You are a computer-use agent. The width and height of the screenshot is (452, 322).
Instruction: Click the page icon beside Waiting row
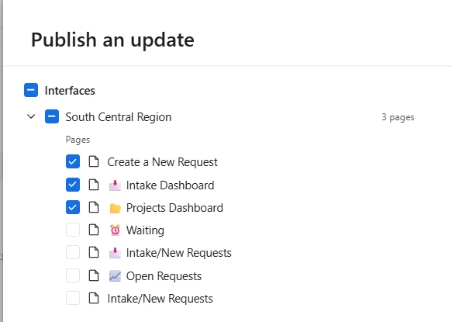pos(93,230)
